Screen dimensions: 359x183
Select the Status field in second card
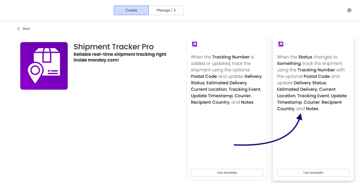[305, 57]
